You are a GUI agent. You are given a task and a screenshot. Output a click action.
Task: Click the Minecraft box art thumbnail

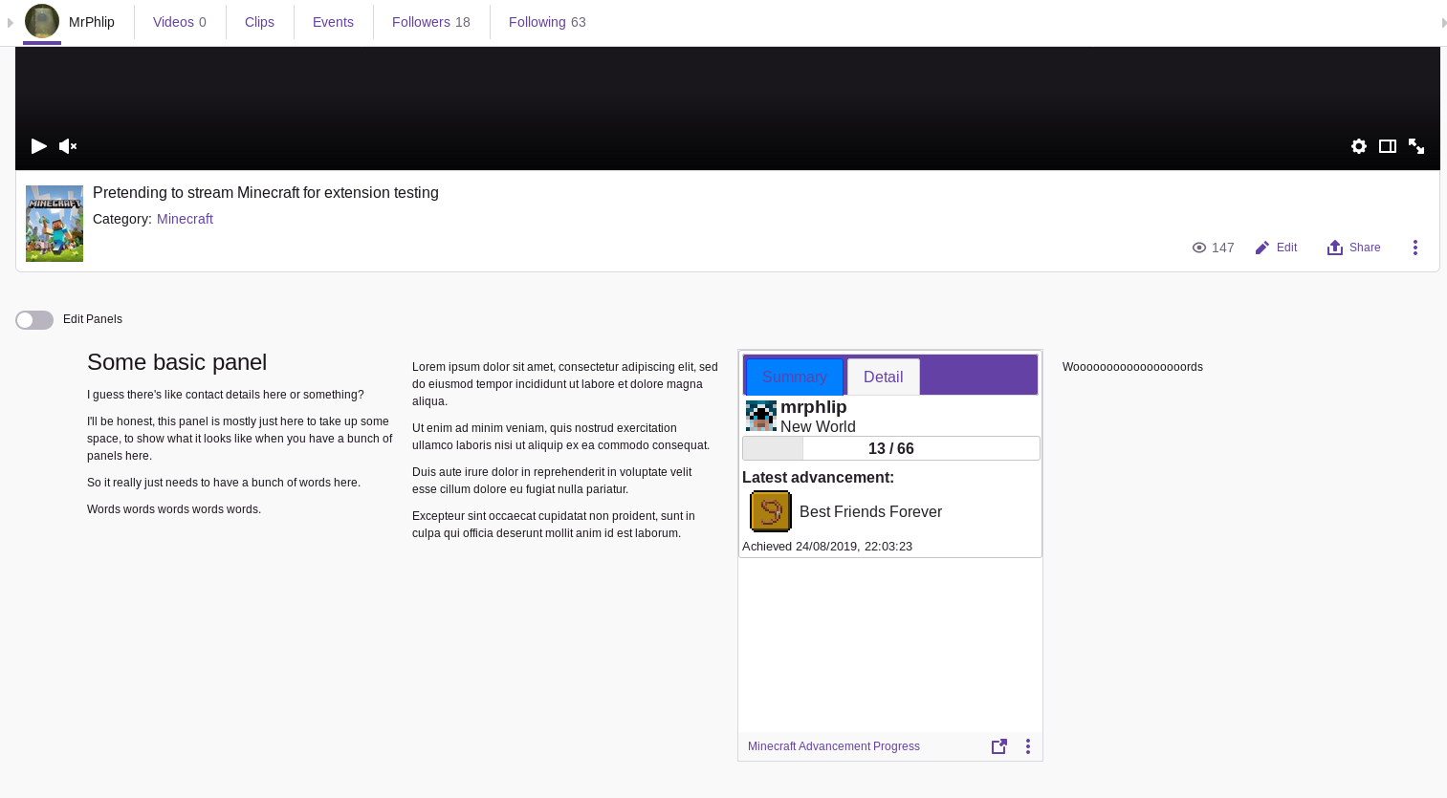click(x=55, y=224)
